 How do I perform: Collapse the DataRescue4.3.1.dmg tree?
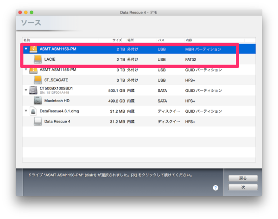tap(26, 111)
